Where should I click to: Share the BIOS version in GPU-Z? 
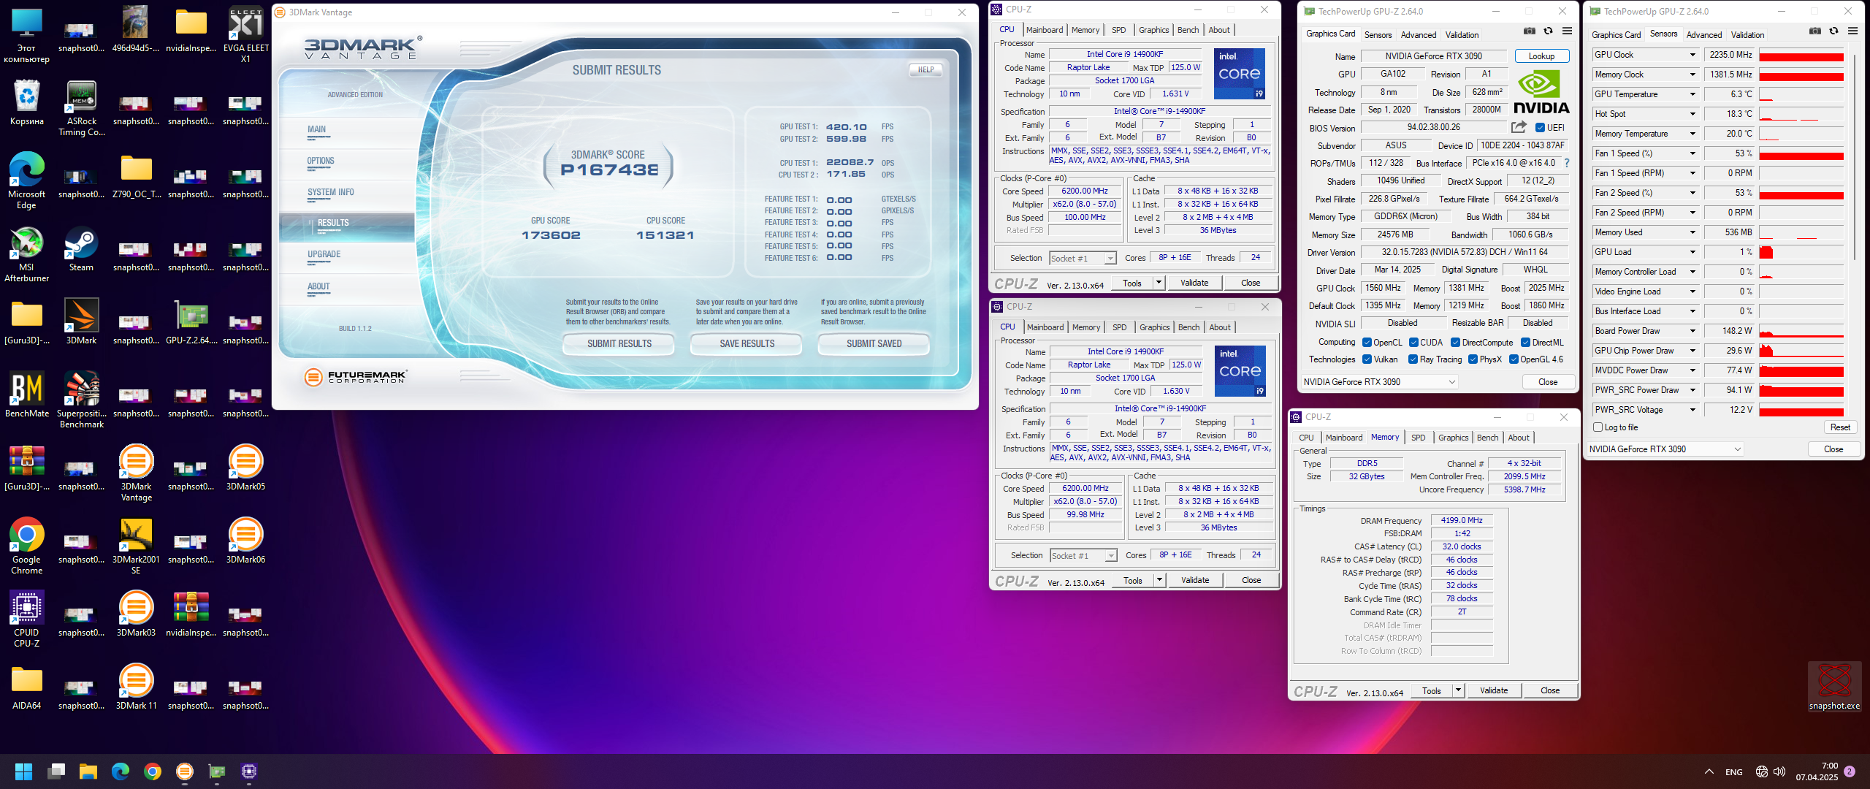(1519, 127)
